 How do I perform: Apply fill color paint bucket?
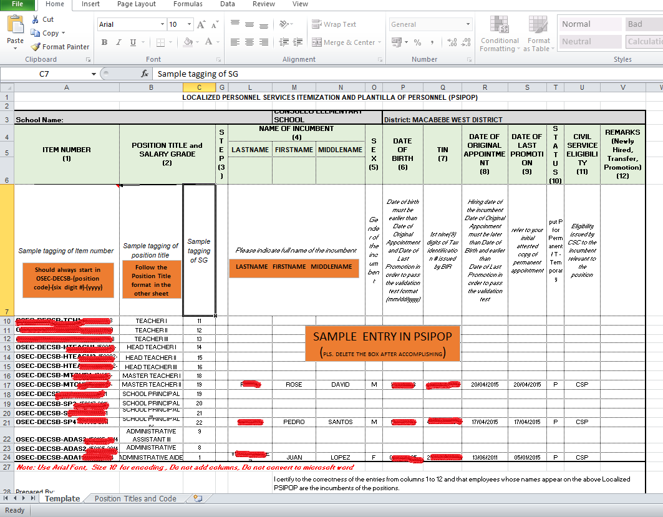click(x=188, y=41)
